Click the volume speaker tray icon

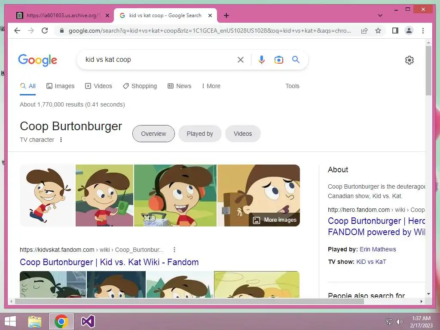pos(399,322)
